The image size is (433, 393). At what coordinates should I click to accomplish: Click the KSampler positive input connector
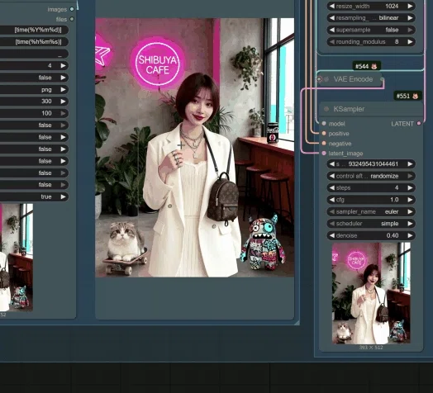[x=324, y=133]
